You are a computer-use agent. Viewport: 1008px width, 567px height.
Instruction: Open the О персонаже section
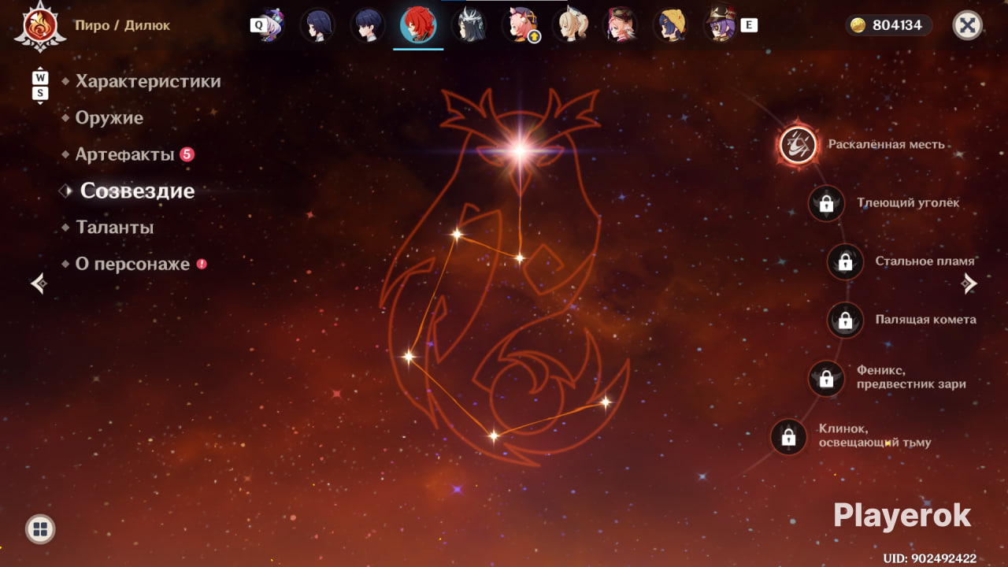pyautogui.click(x=132, y=264)
